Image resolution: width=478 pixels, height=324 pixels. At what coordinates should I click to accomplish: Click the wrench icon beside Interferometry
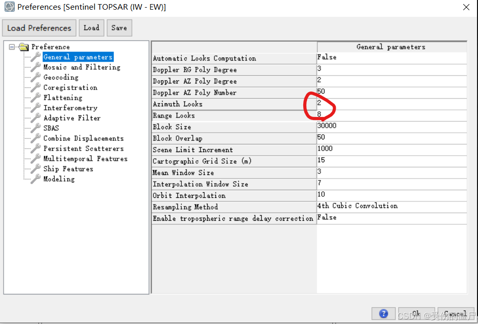pos(36,107)
